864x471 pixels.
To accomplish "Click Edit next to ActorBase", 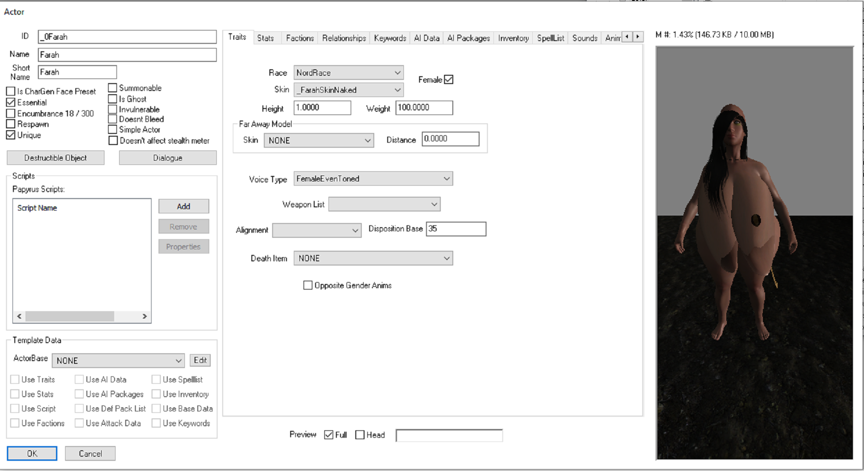I will click(200, 360).
